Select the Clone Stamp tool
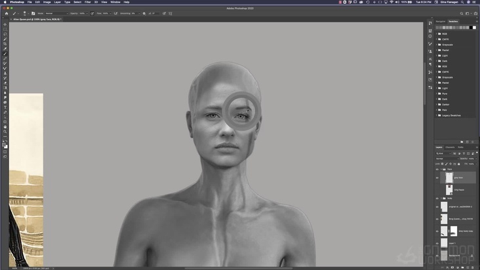 pos(5,73)
